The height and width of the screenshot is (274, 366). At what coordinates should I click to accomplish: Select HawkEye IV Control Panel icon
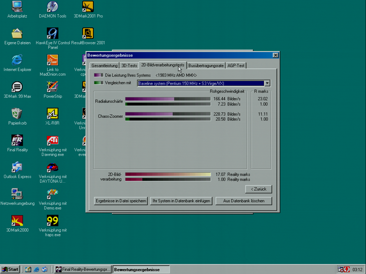pos(53,34)
